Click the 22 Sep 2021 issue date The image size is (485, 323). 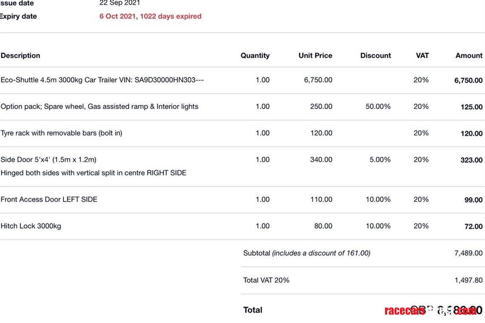tap(120, 3)
